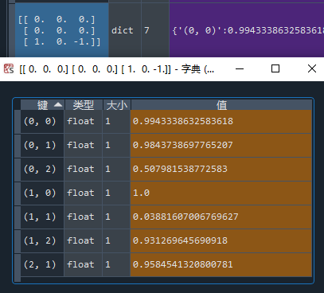Select the value cell 0.9943338632583618
324x293 pixels.
221,121
